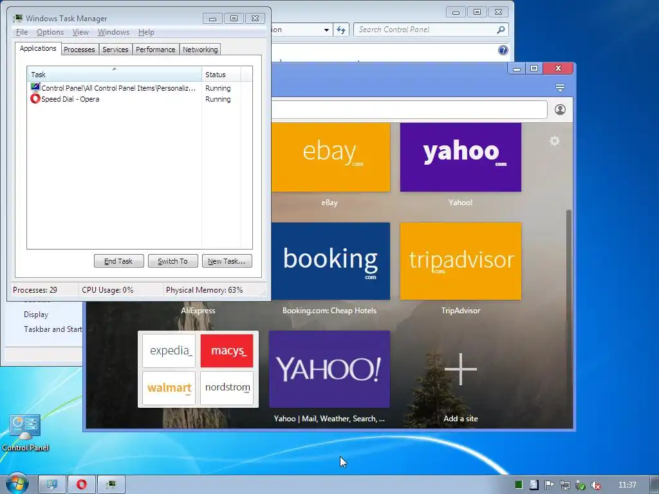
Task: Click the muted volume tray icon
Action: 595,485
